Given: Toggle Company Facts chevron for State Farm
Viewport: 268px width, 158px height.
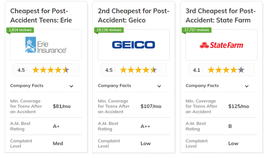Looking at the screenshot, I should tap(247, 86).
